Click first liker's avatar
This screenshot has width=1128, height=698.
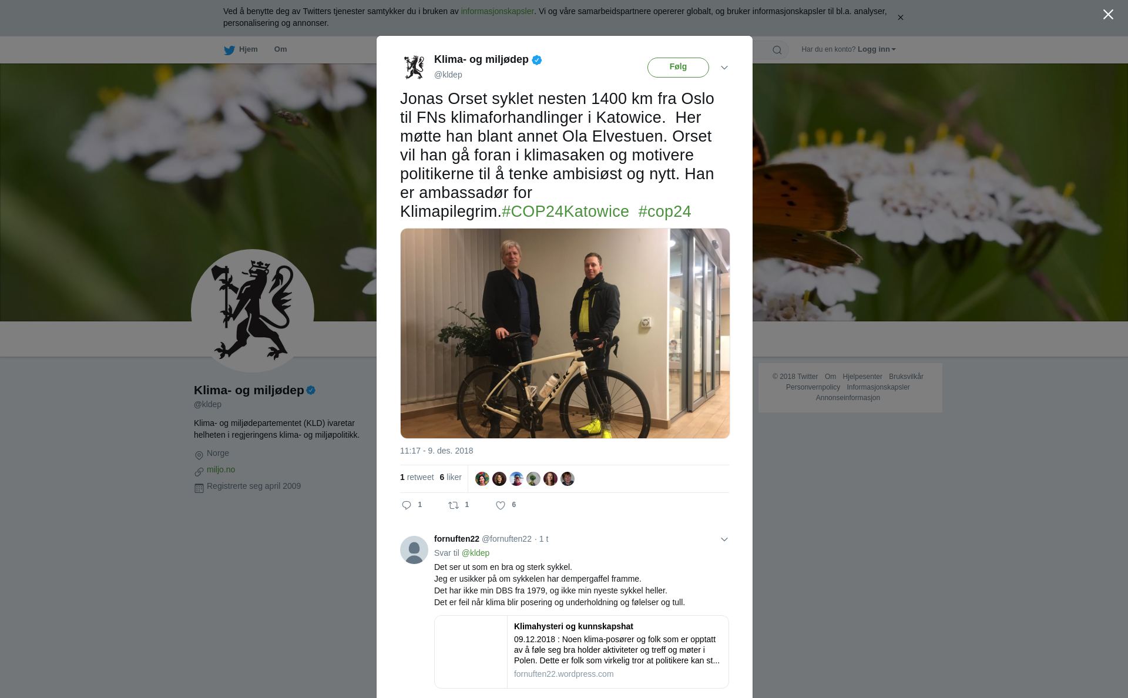point(482,479)
